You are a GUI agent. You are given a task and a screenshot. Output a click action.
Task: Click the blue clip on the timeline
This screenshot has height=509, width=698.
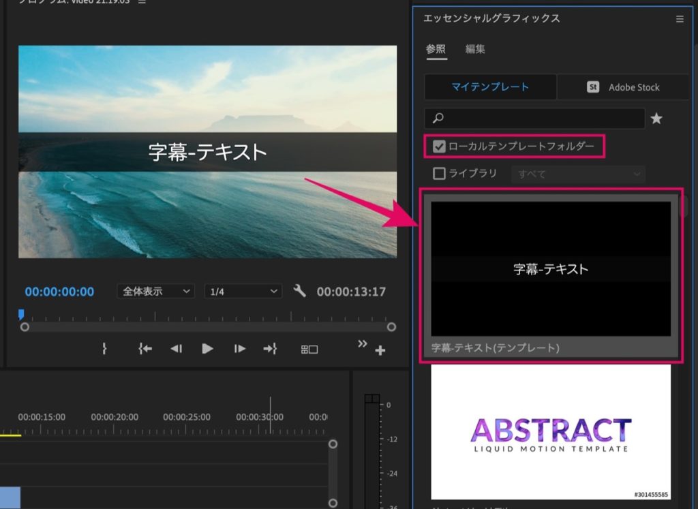(10, 497)
